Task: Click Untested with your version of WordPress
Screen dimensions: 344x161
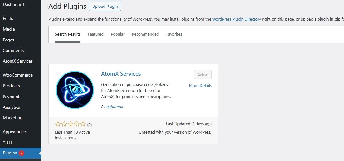Action: [x=175, y=132]
